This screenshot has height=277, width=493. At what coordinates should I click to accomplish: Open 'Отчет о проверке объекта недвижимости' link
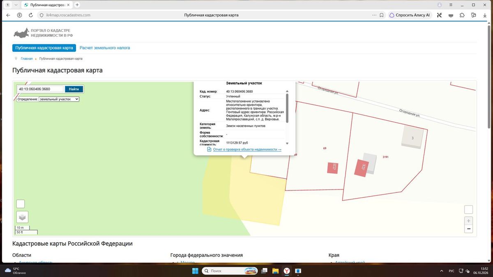pyautogui.click(x=247, y=149)
